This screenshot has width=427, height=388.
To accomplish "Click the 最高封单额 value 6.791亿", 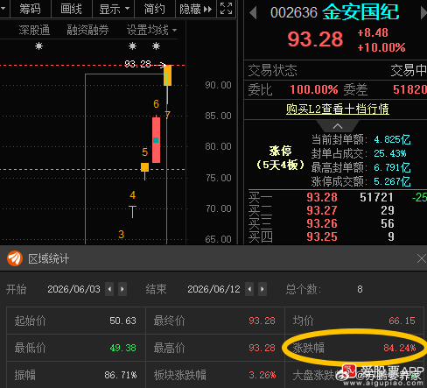I will (x=392, y=167).
